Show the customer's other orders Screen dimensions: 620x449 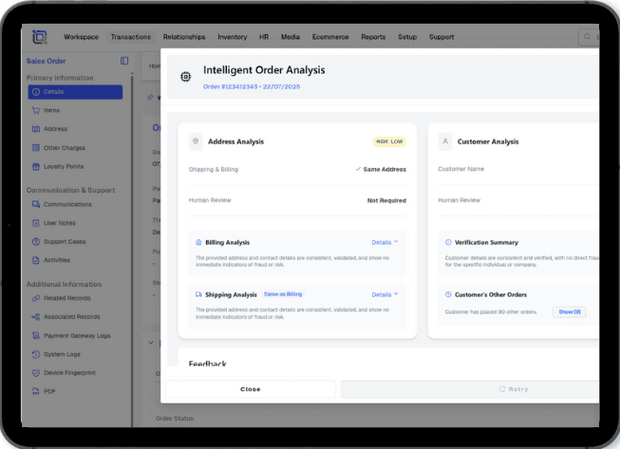click(569, 311)
